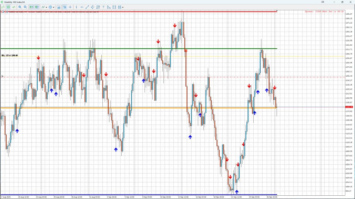
Task: Select the equidistant channel tool
Action: click(92, 7)
